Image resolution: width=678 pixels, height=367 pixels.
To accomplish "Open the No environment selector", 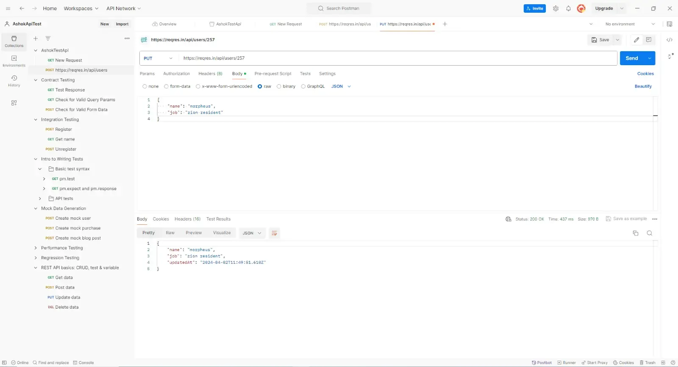I will coord(629,24).
